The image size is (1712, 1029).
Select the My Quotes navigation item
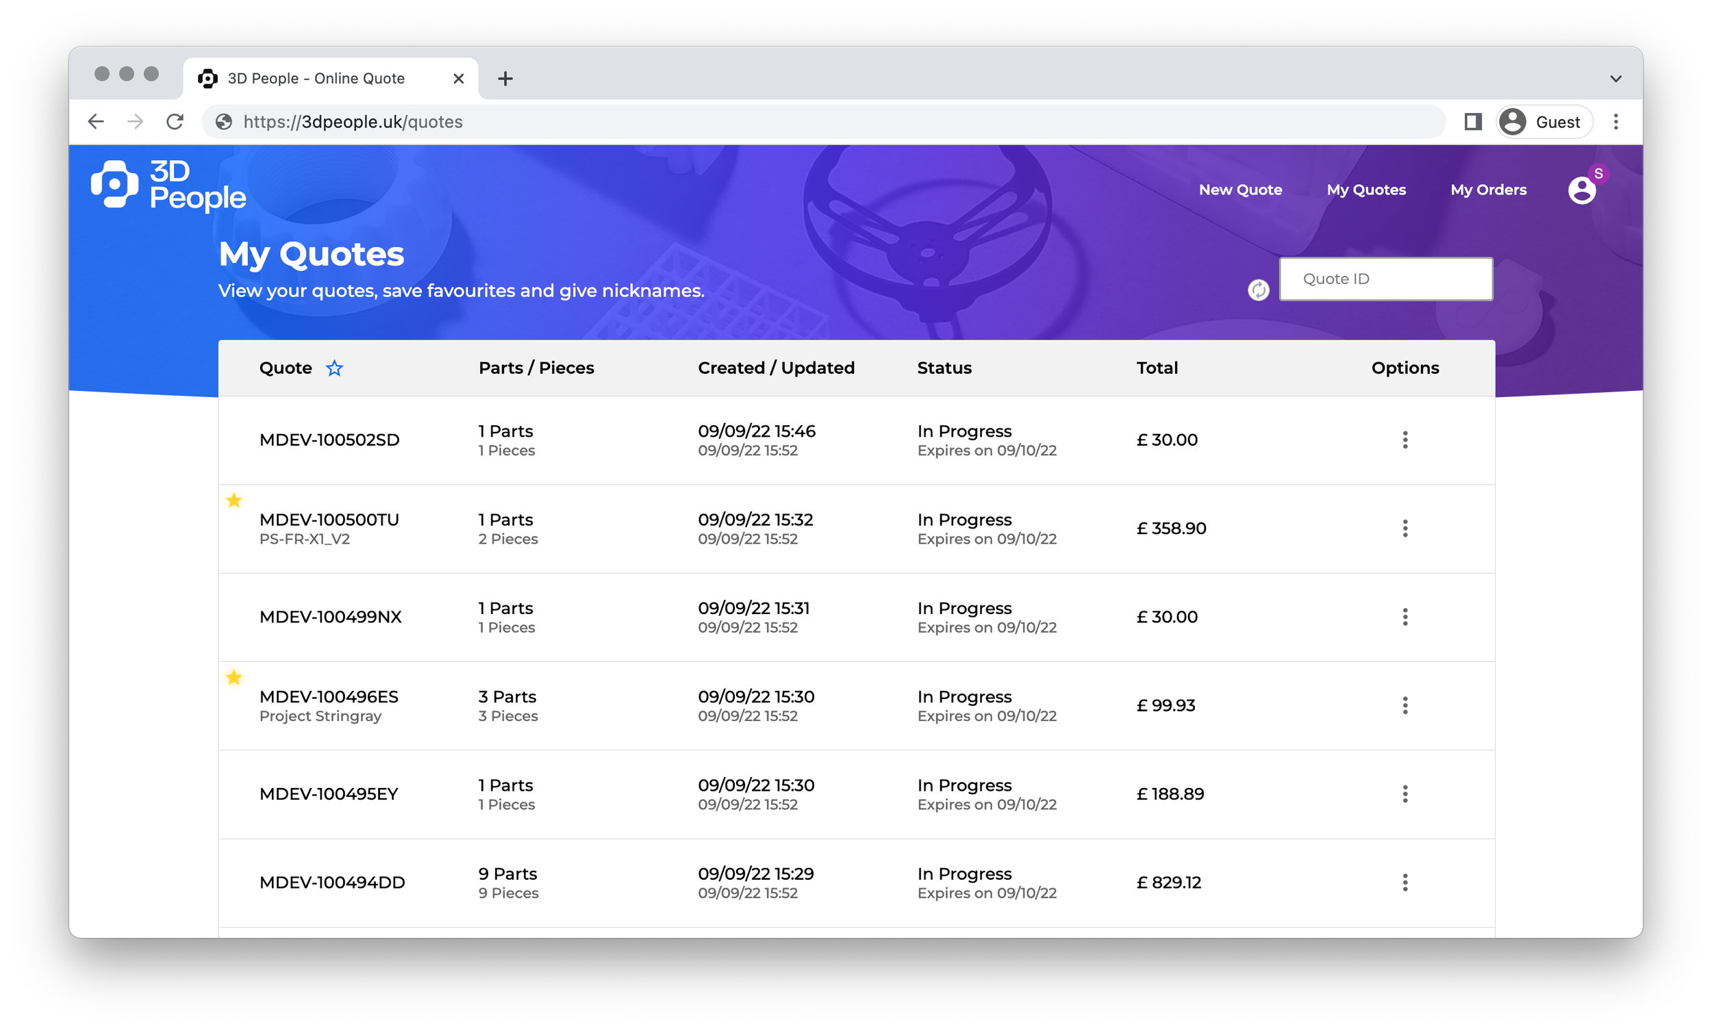point(1366,189)
